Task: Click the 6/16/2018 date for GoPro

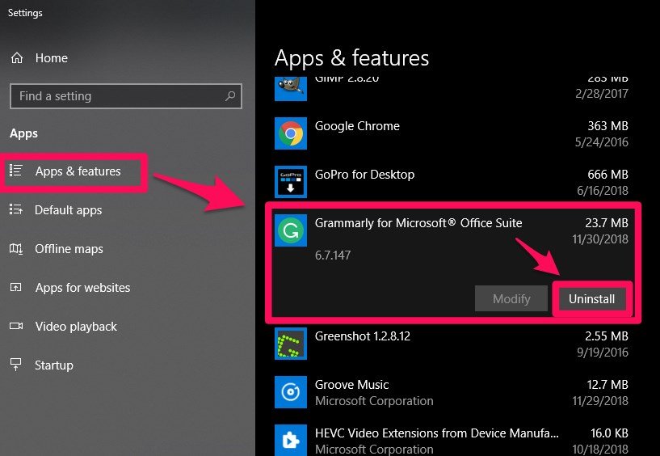Action: pos(603,191)
